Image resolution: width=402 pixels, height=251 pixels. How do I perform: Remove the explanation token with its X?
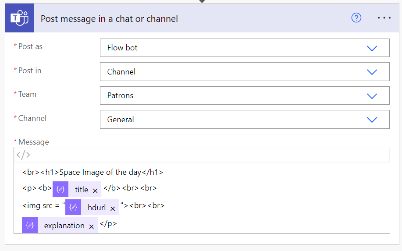tap(91, 226)
